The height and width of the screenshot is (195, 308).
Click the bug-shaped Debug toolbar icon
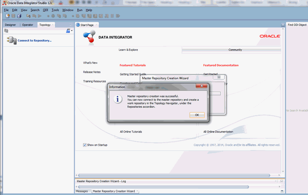tap(53, 16)
